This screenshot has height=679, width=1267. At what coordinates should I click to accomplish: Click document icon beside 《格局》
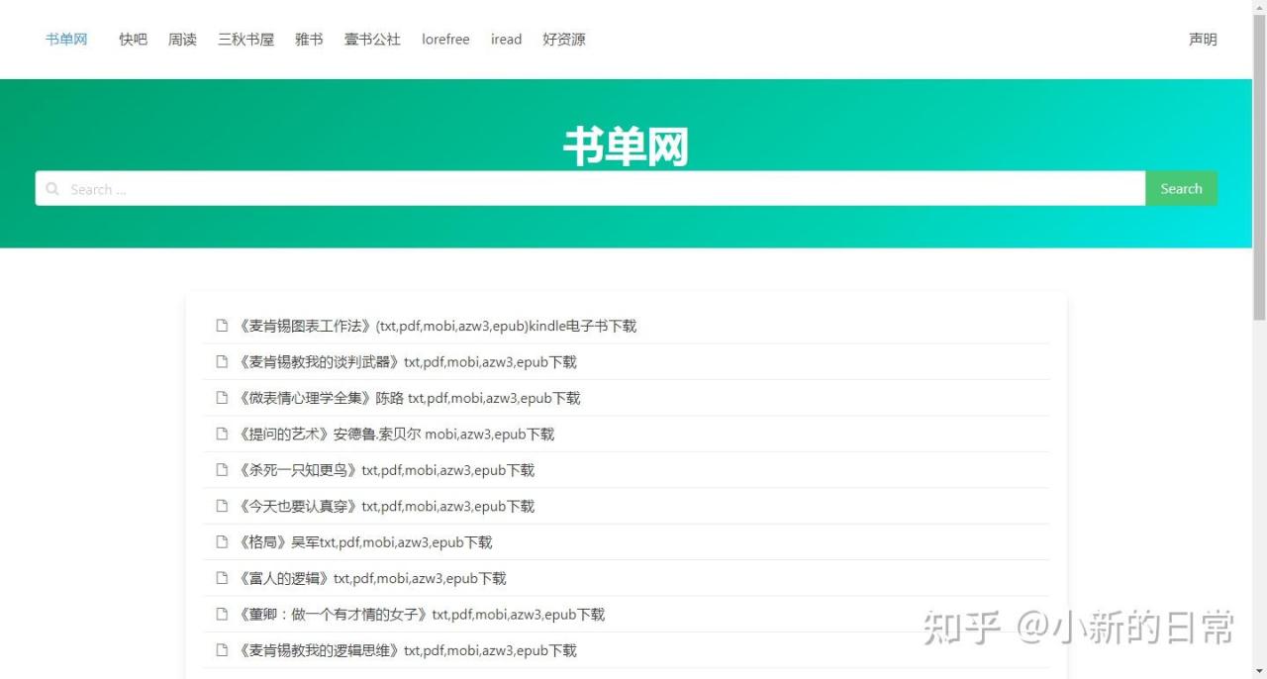(x=223, y=541)
